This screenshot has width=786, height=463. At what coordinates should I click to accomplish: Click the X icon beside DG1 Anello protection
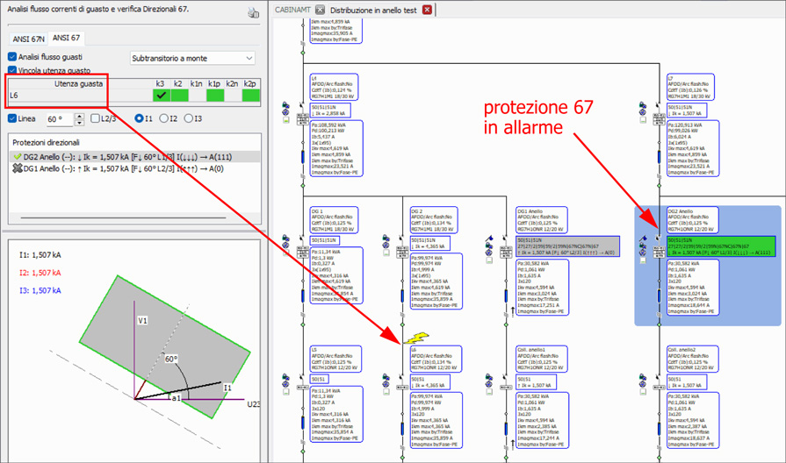[16, 167]
